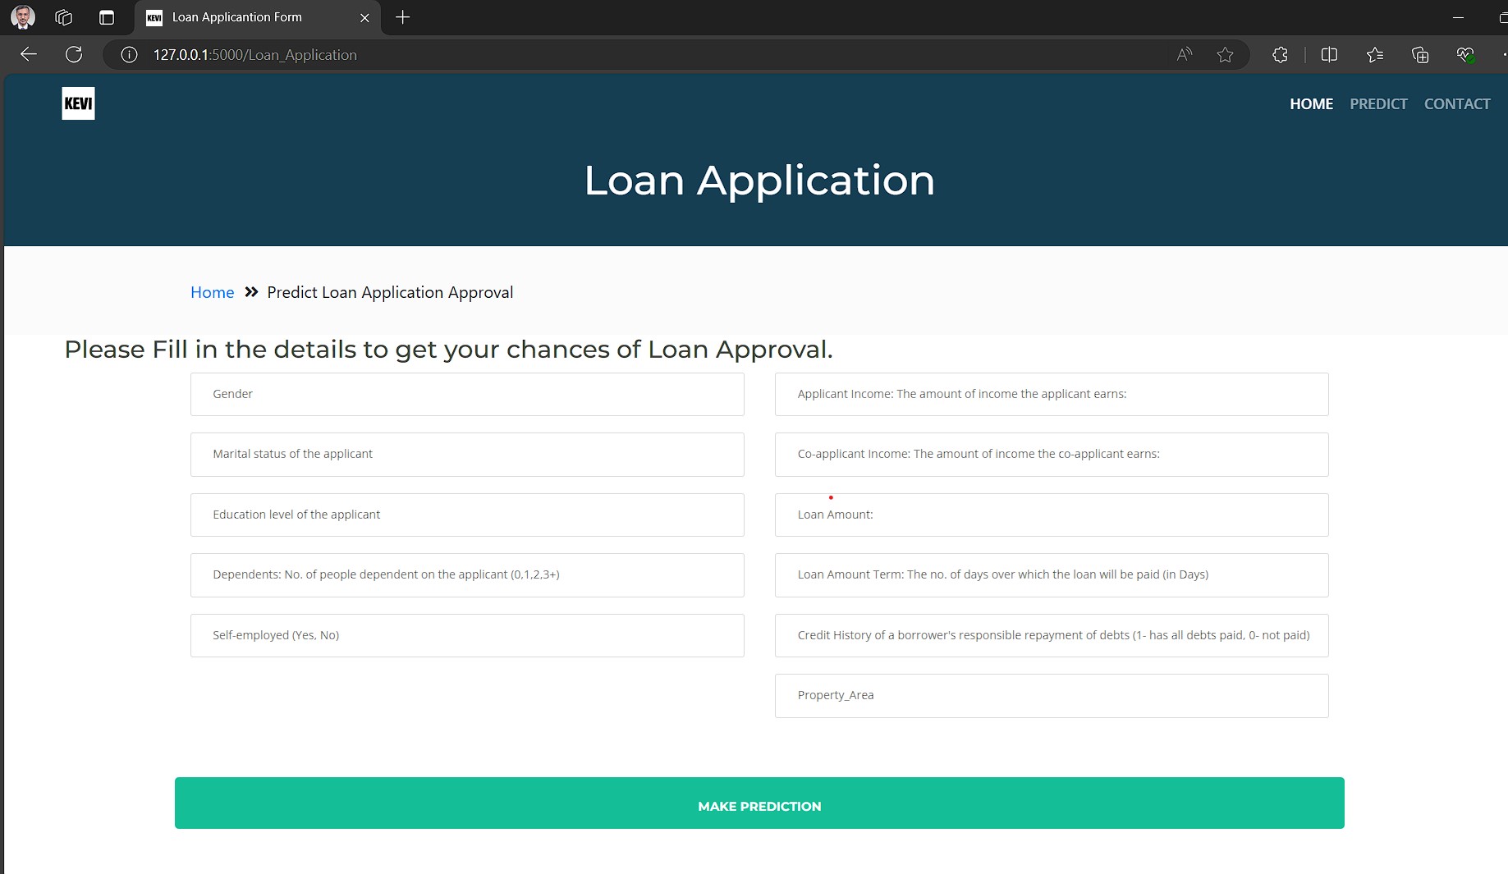This screenshot has height=874, width=1508.
Task: Focus the Gender input field
Action: 467,394
